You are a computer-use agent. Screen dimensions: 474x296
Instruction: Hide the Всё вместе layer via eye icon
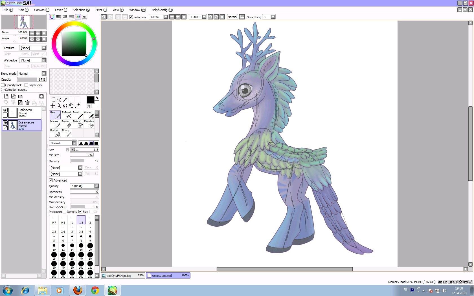5,123
